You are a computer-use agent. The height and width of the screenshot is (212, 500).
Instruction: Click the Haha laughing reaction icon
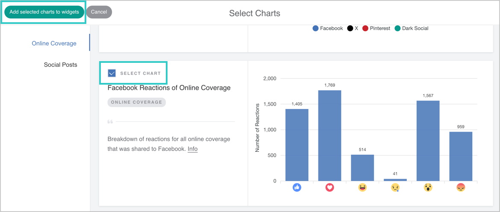click(362, 187)
